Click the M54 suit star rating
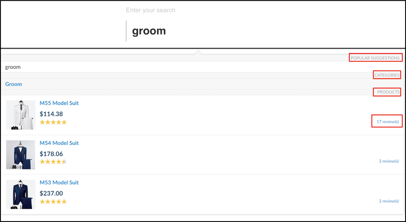The height and width of the screenshot is (222, 406). (x=53, y=162)
